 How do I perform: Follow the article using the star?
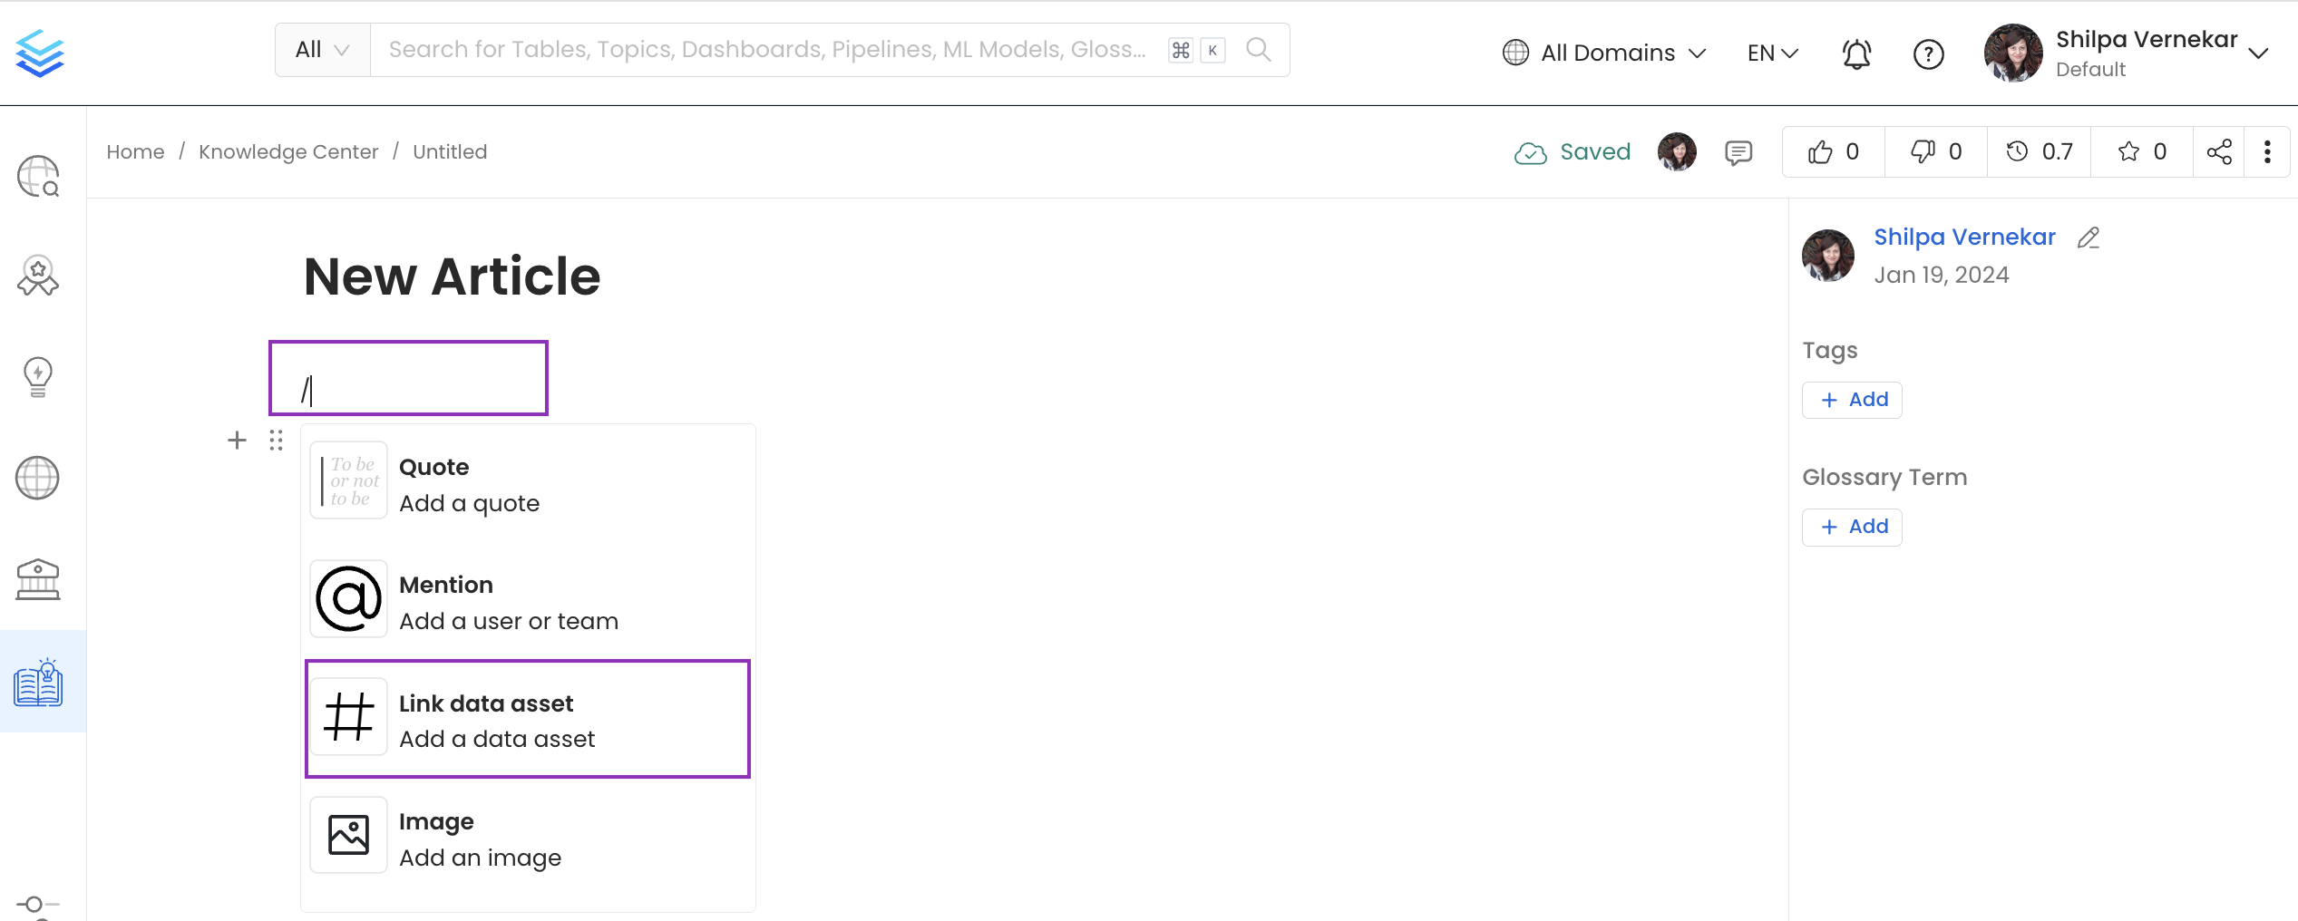pos(2140,151)
